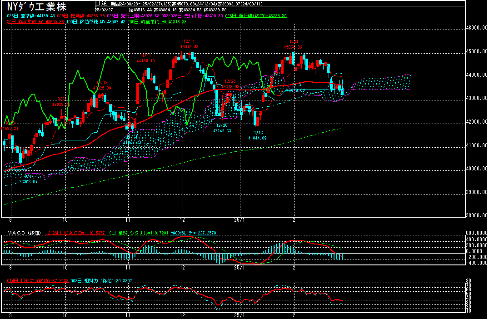Click the 80 level on RSI axis
The height and width of the screenshot is (319, 489).
pos(469,281)
